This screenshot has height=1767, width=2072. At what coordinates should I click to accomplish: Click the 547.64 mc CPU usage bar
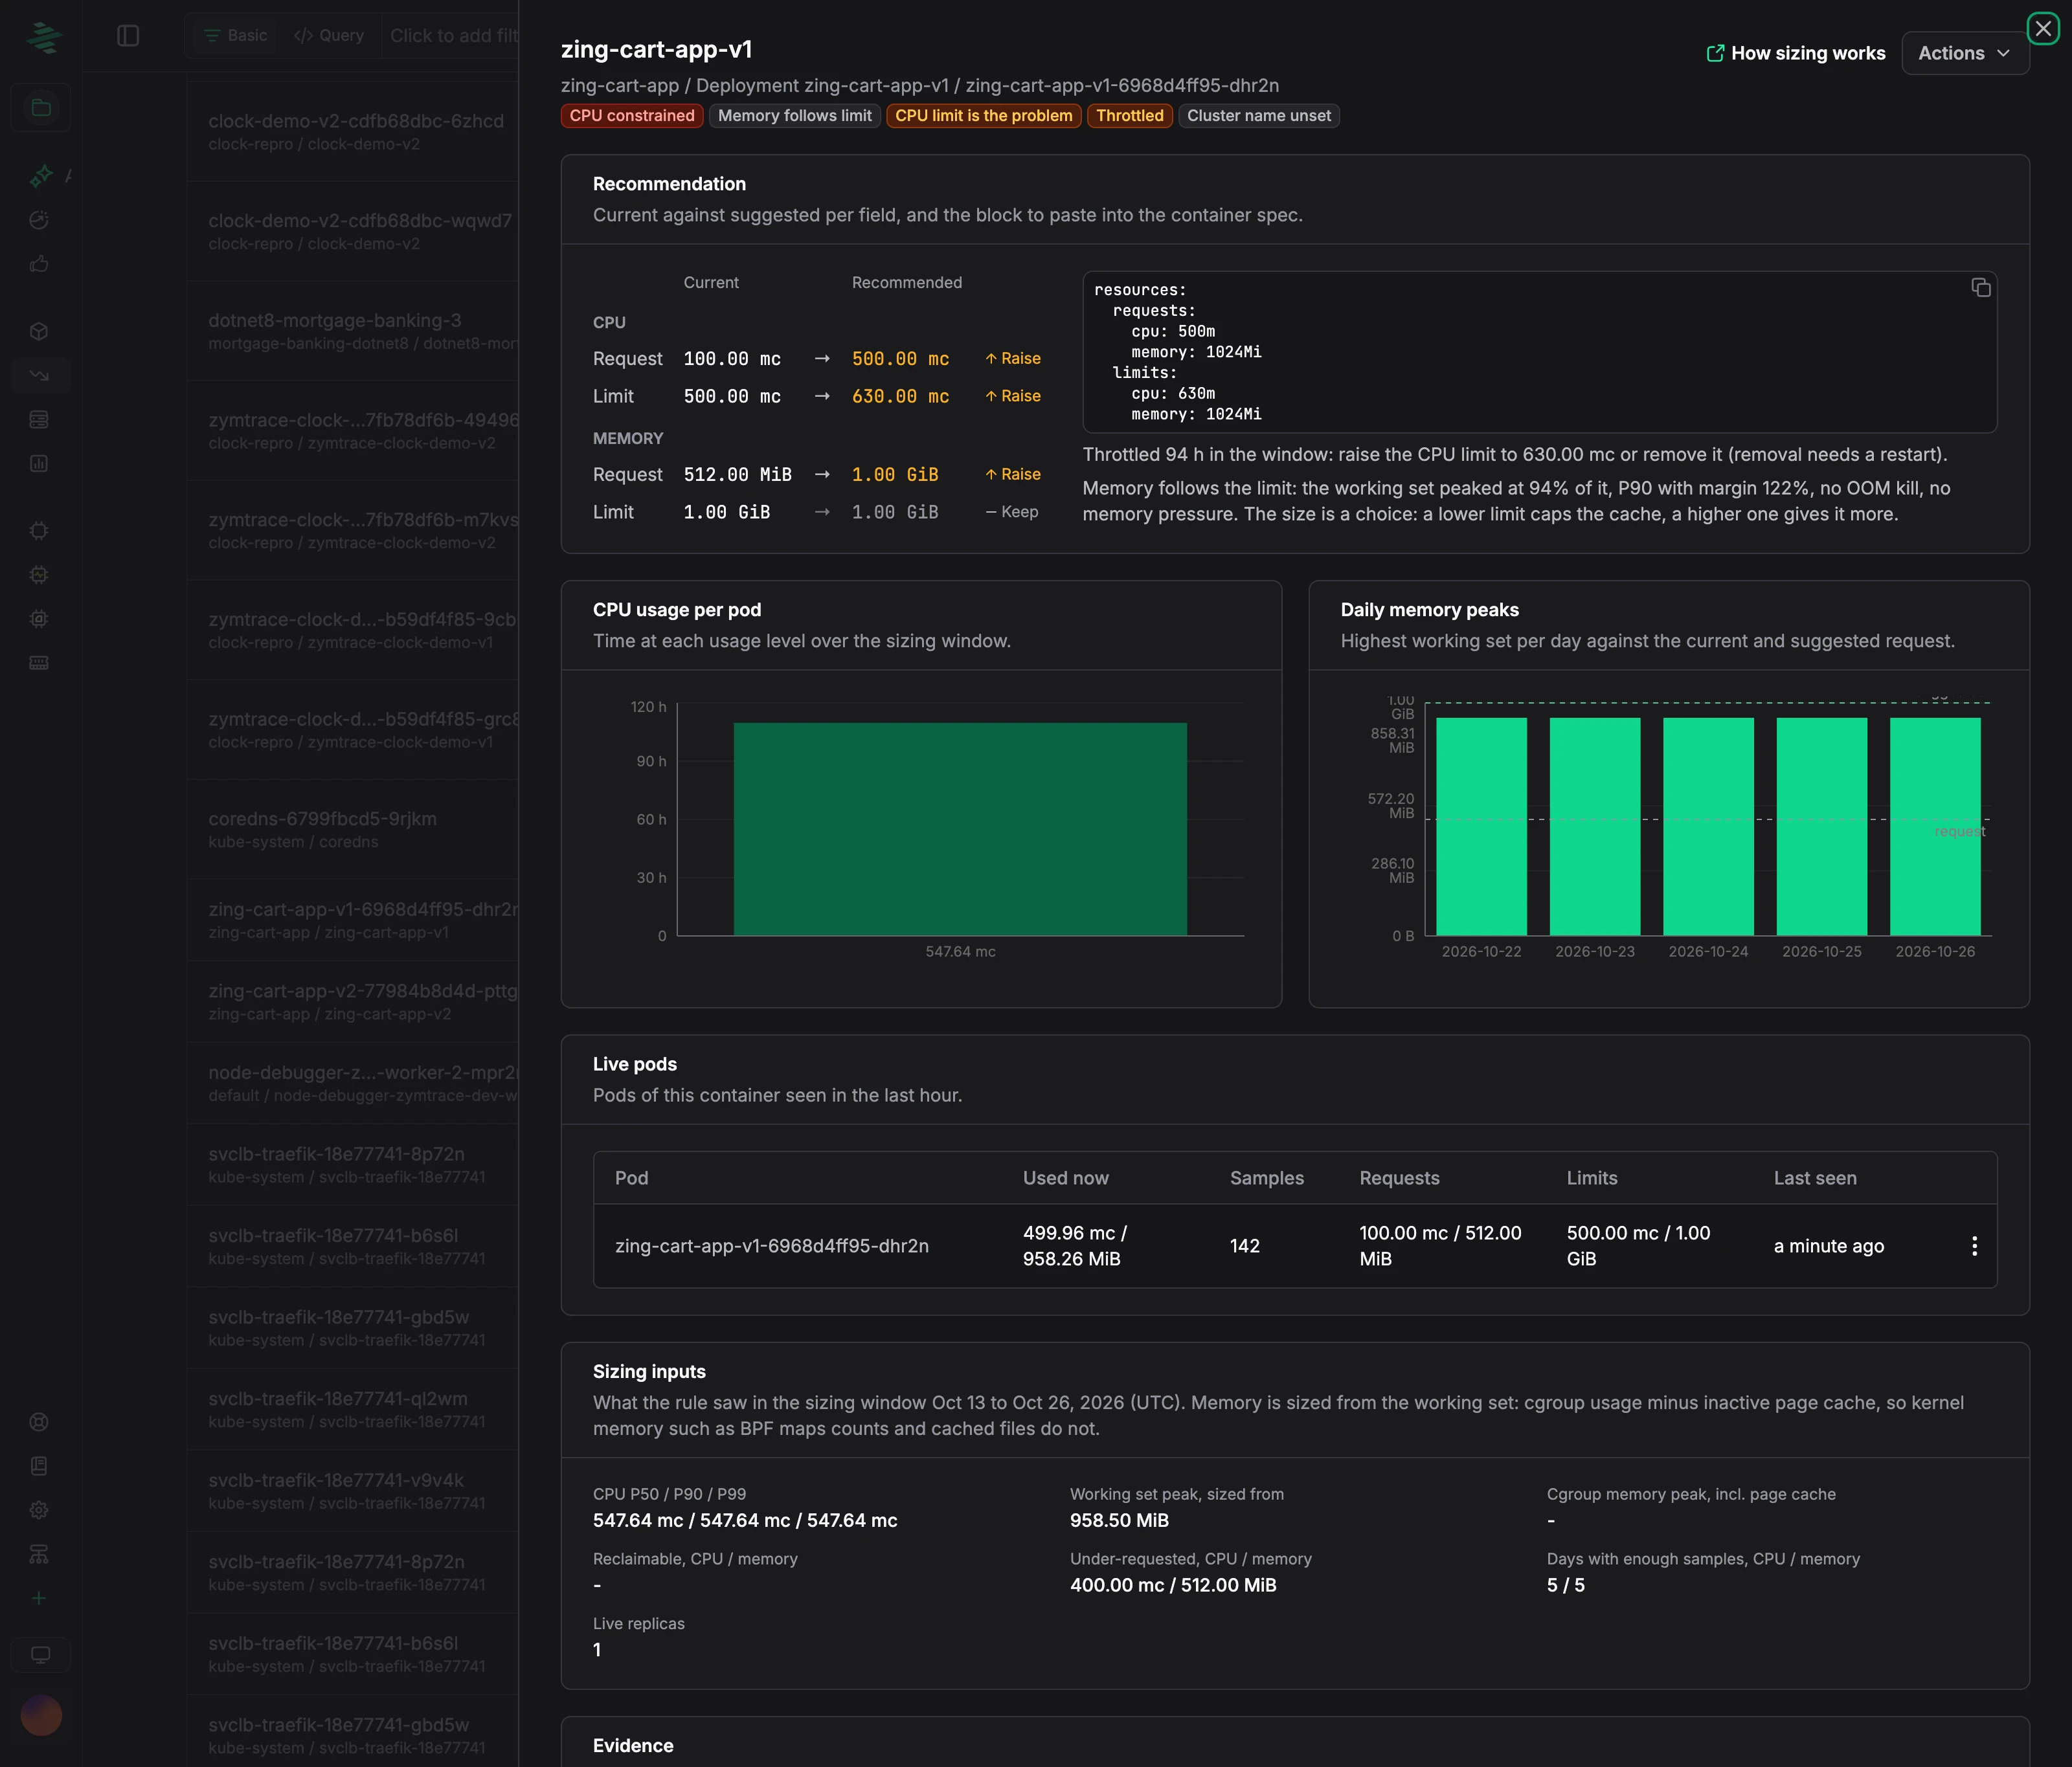pos(960,828)
